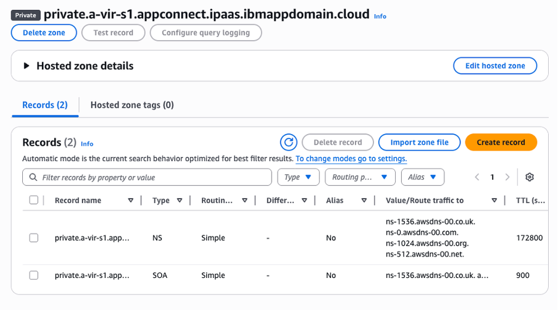Screen dimensions: 558x310
Task: Select the NS record checkbox
Action: pyautogui.click(x=34, y=238)
